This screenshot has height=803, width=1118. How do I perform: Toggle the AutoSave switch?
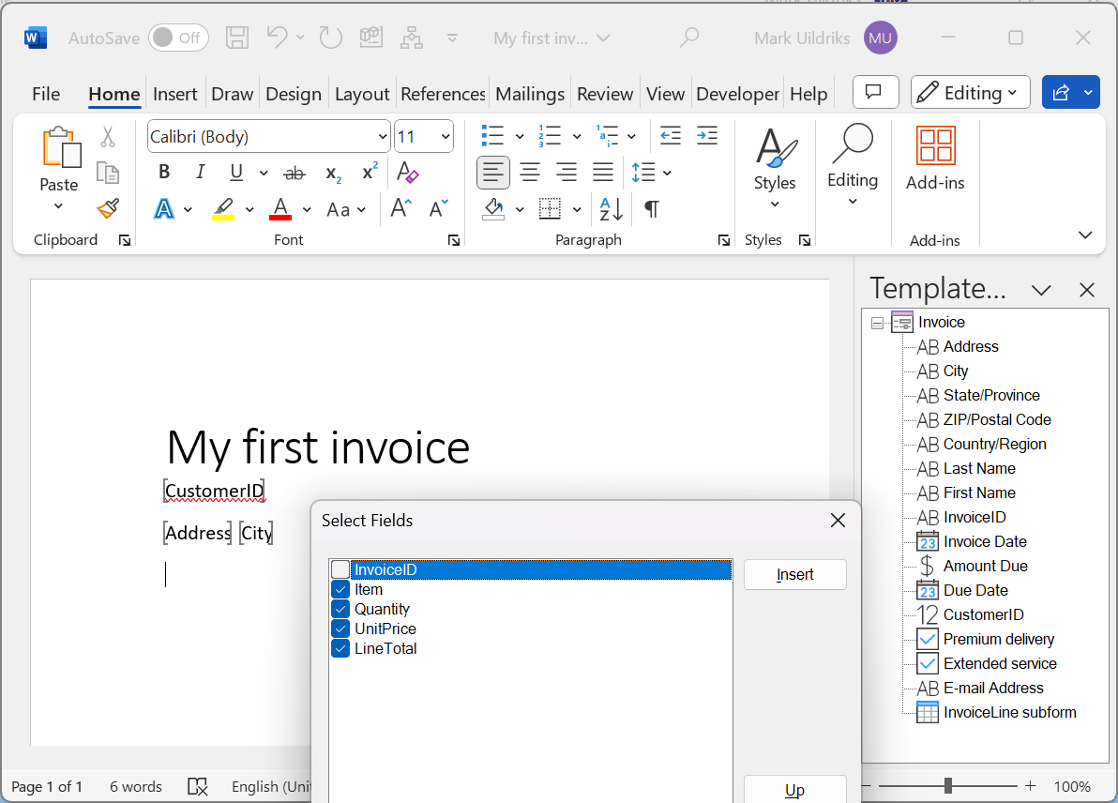(178, 38)
